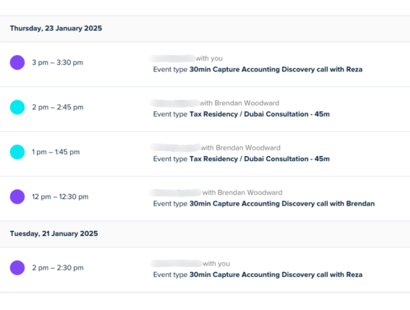Image resolution: width=410 pixels, height=310 pixels.
Task: Select the cyan circle beside 1 pm – 1:45 pm
Action: [17, 152]
